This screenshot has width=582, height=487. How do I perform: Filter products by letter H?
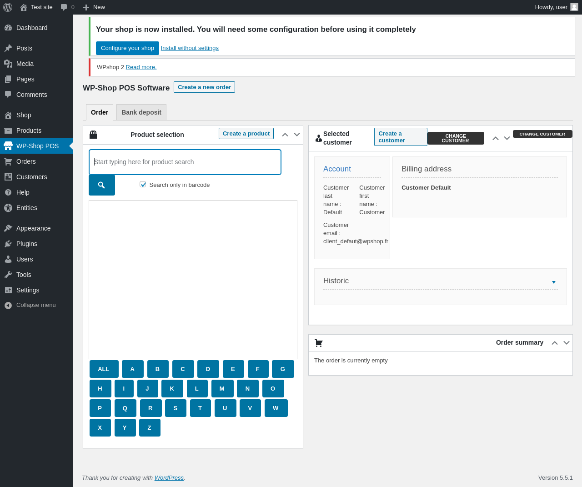tap(100, 389)
